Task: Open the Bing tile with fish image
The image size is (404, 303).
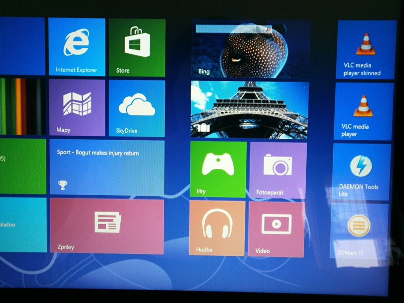Action: (x=251, y=49)
